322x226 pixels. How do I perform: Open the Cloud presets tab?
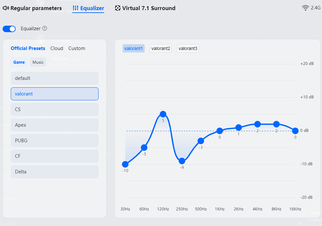(x=57, y=48)
